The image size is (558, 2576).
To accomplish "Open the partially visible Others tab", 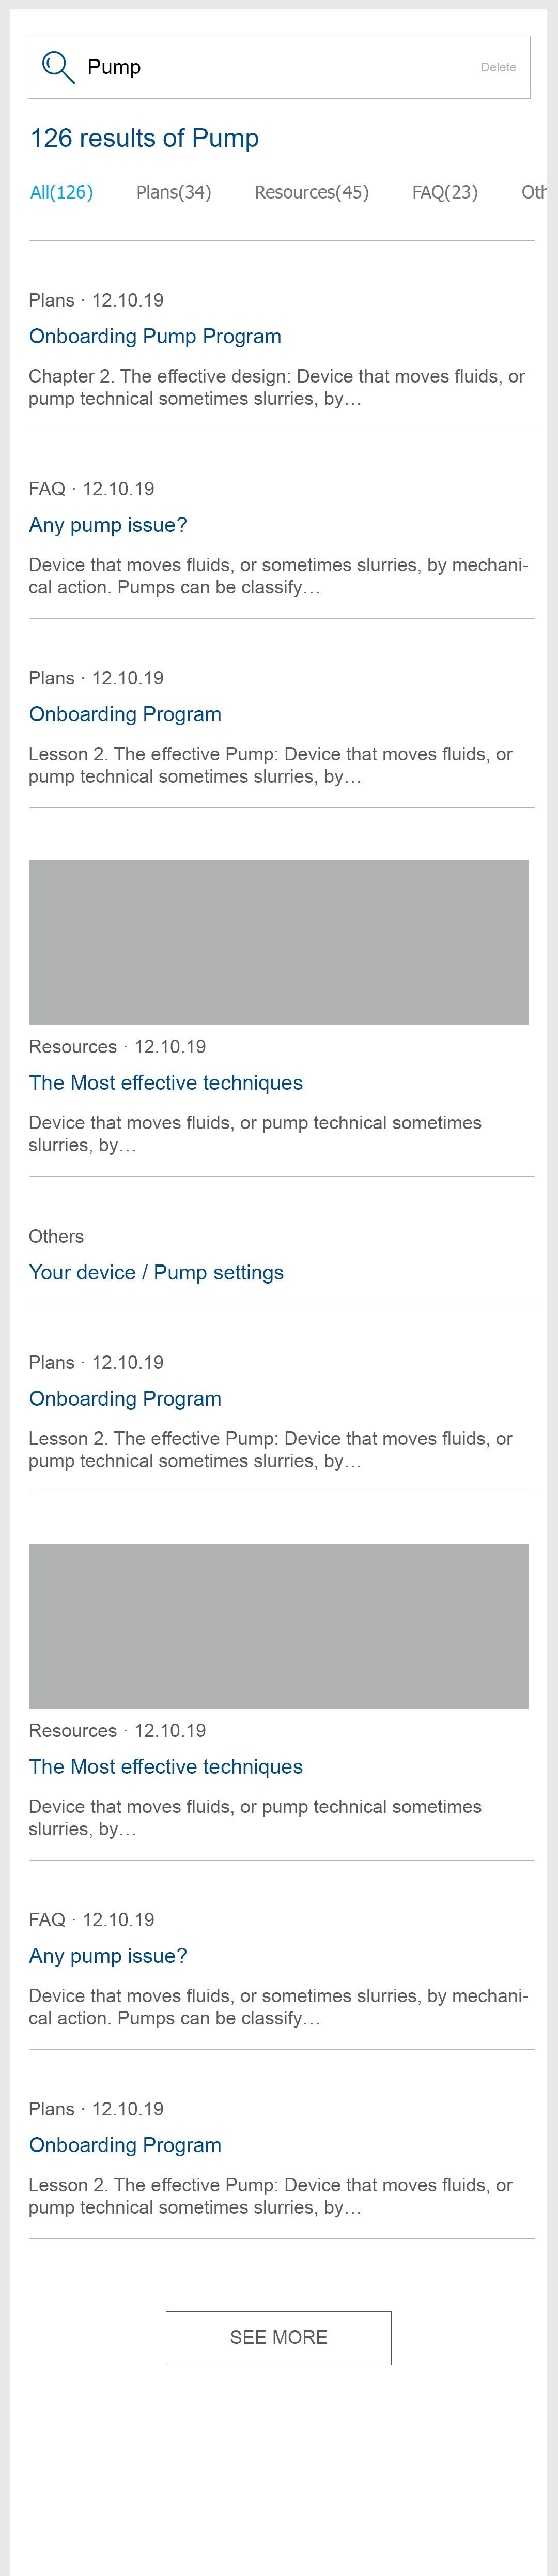I will [x=534, y=192].
